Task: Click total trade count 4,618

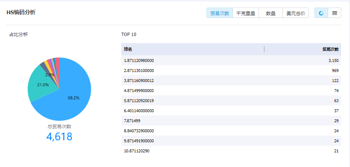Action: coord(59,136)
